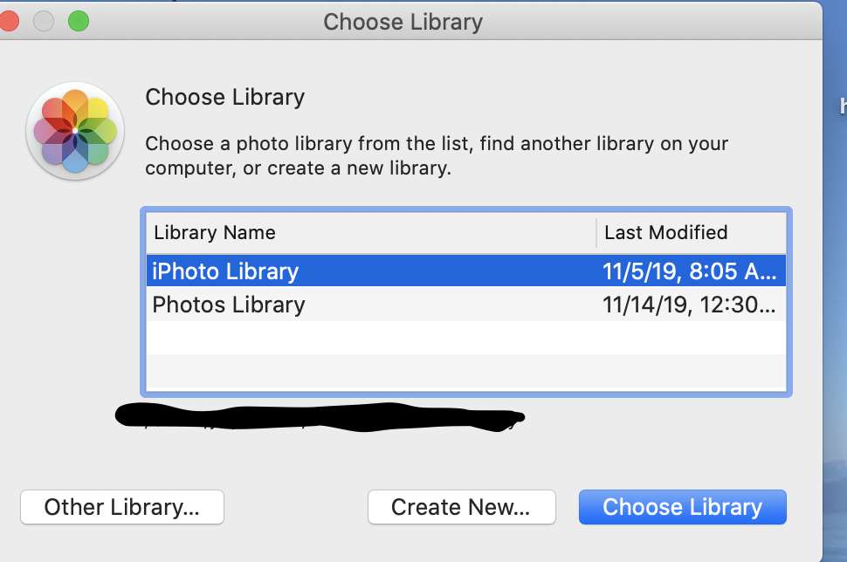Click the Choose Library heading beside the icon

(224, 97)
